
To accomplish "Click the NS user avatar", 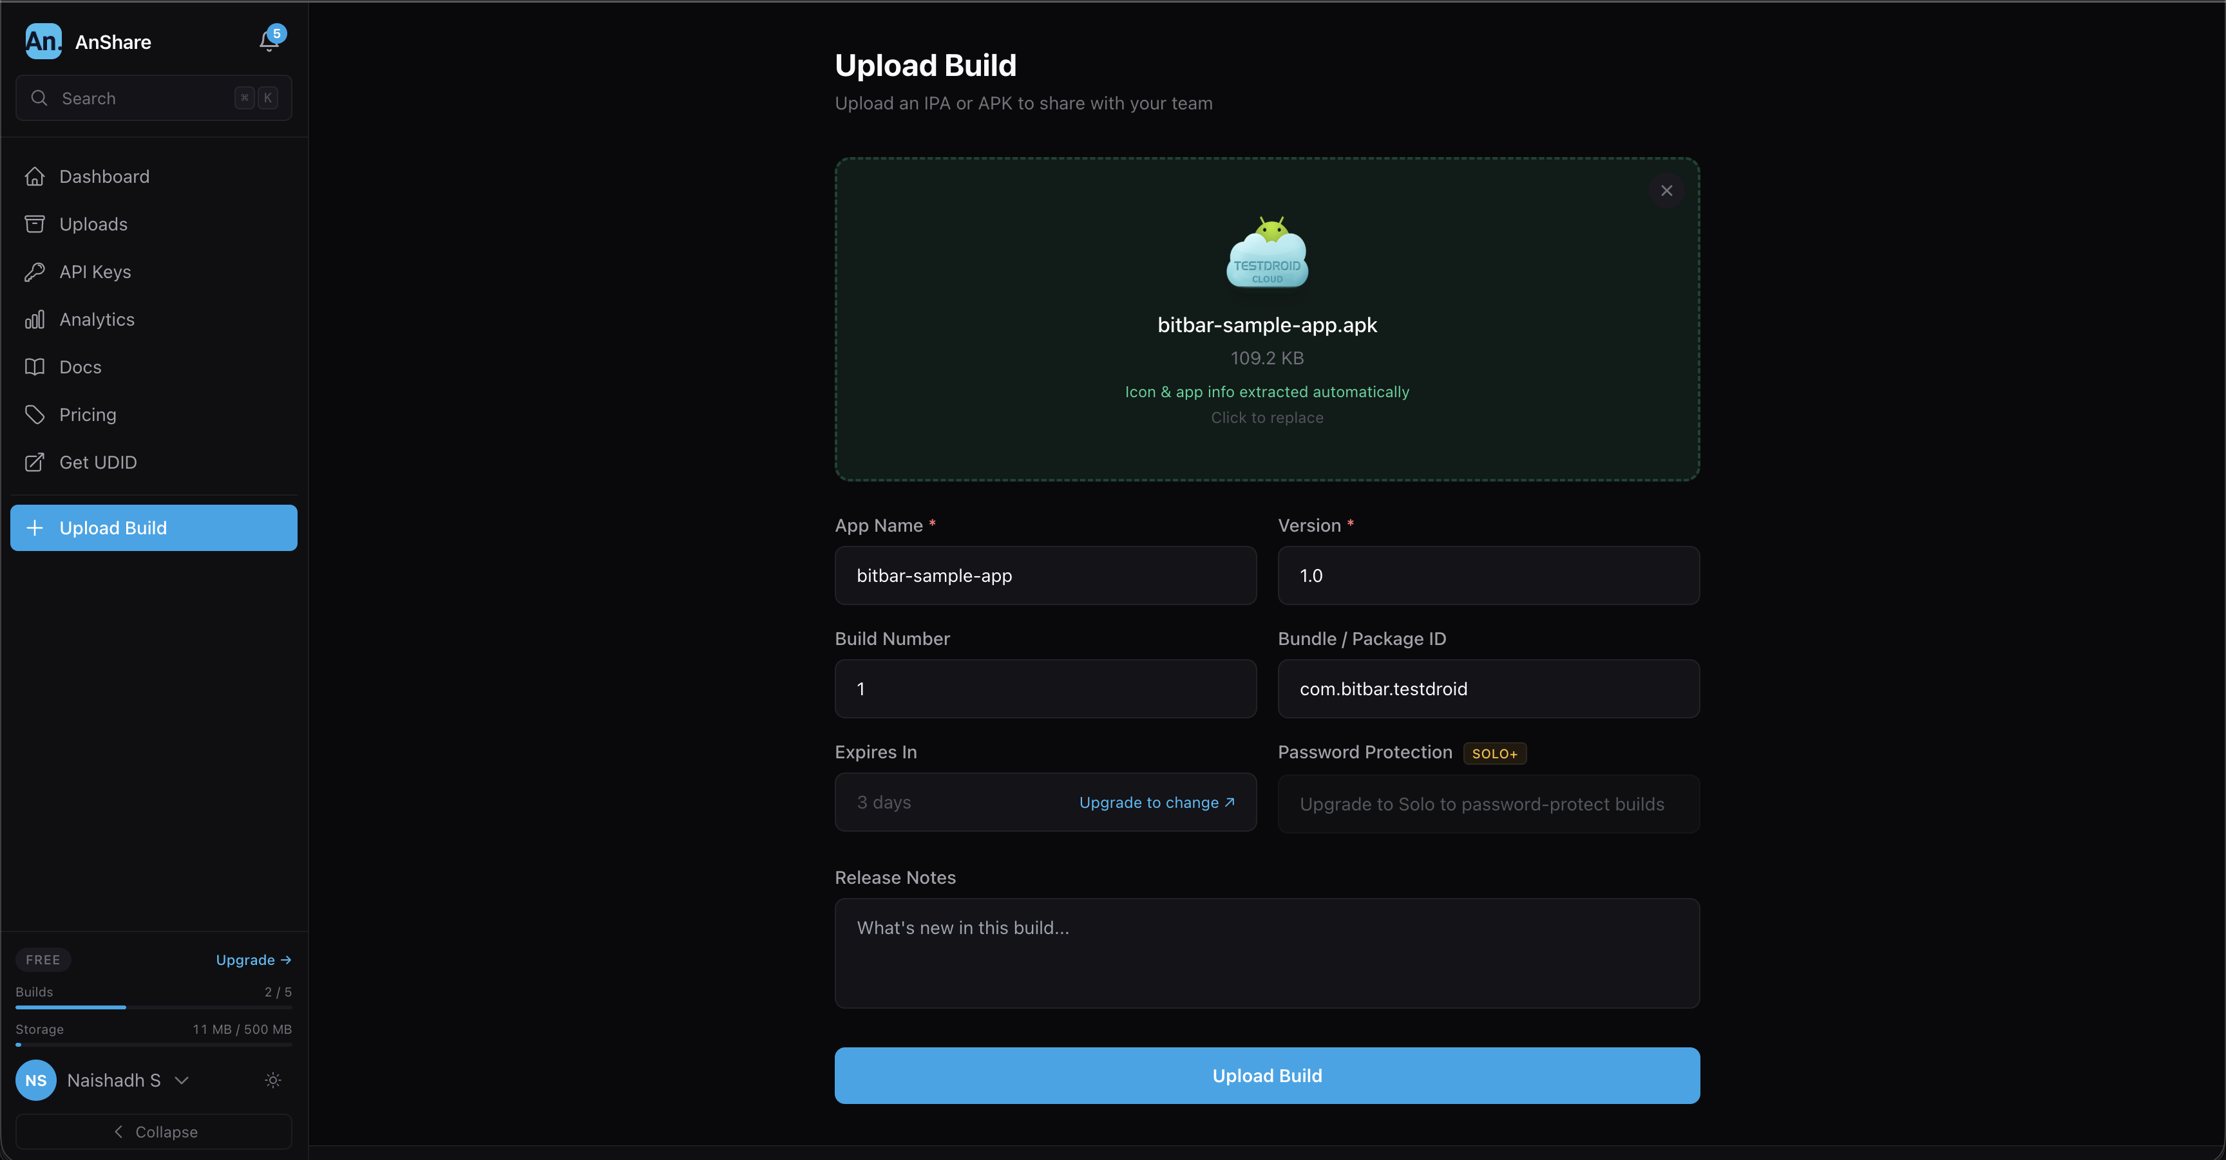I will [x=36, y=1080].
